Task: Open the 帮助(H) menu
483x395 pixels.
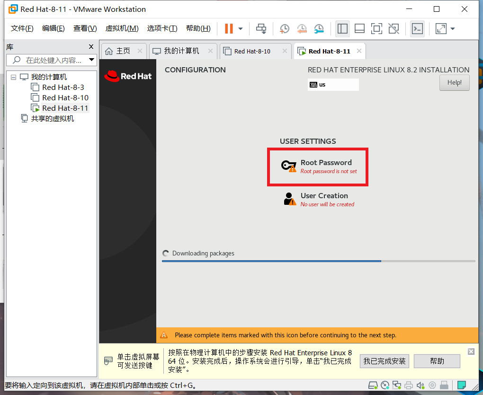Action: point(198,28)
